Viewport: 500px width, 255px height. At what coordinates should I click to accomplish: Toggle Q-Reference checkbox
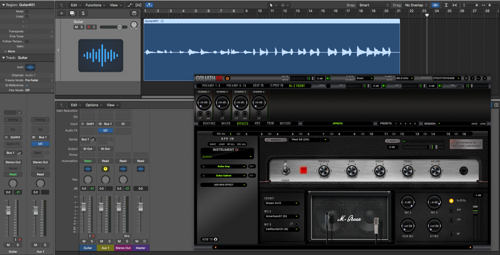click(x=27, y=85)
